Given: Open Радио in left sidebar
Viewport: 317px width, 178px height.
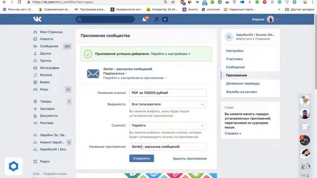Looking at the screenshot, I should [x=45, y=162].
